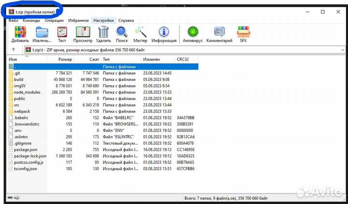
Task: Sort by the Размер column header
Action: (60, 59)
